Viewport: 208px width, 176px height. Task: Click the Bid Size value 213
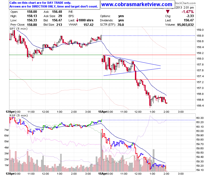click(x=59, y=25)
